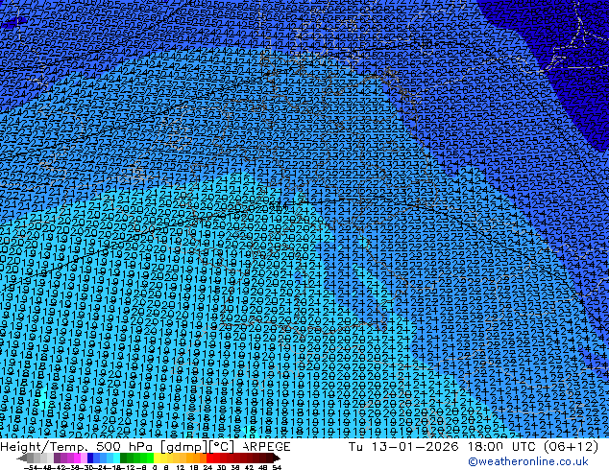Click the '0' legend scale value
609x470 pixels.
pos(155,467)
